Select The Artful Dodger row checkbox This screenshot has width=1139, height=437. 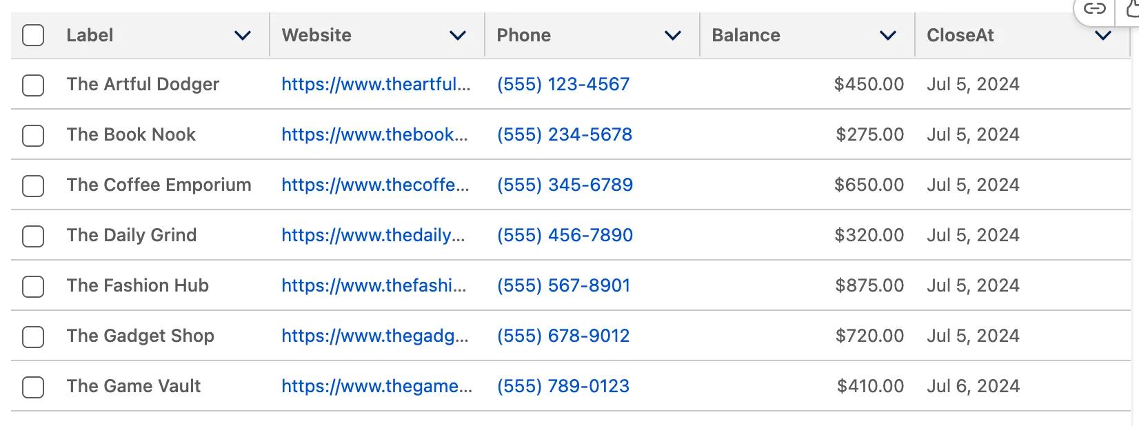33,85
